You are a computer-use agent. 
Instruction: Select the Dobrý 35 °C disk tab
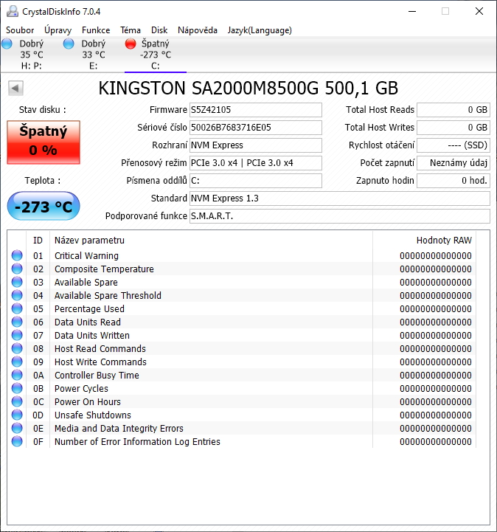coord(31,55)
